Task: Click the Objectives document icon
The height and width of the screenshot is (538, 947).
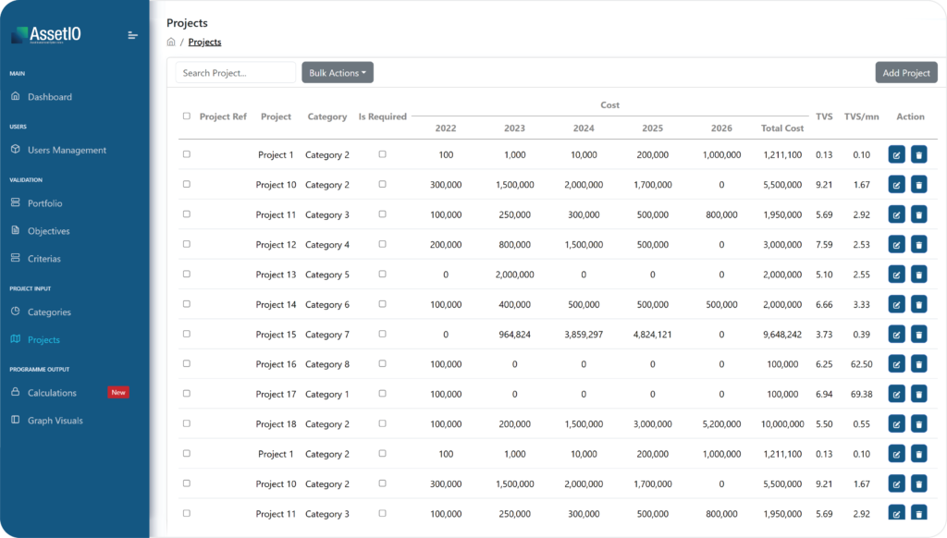Action: pyautogui.click(x=16, y=230)
